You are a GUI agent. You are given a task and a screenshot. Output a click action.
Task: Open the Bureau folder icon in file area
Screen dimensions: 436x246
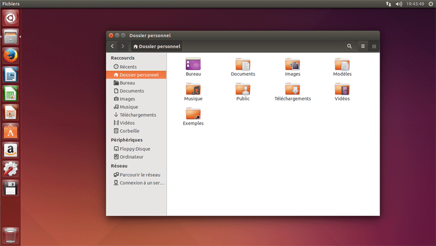[193, 65]
